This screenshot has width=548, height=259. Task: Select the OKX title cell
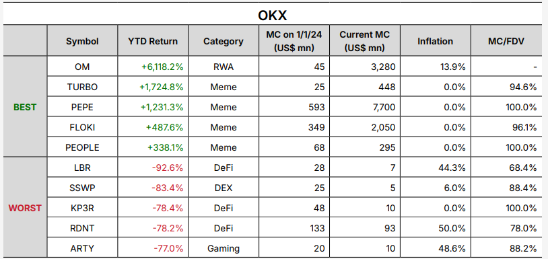pos(273,14)
